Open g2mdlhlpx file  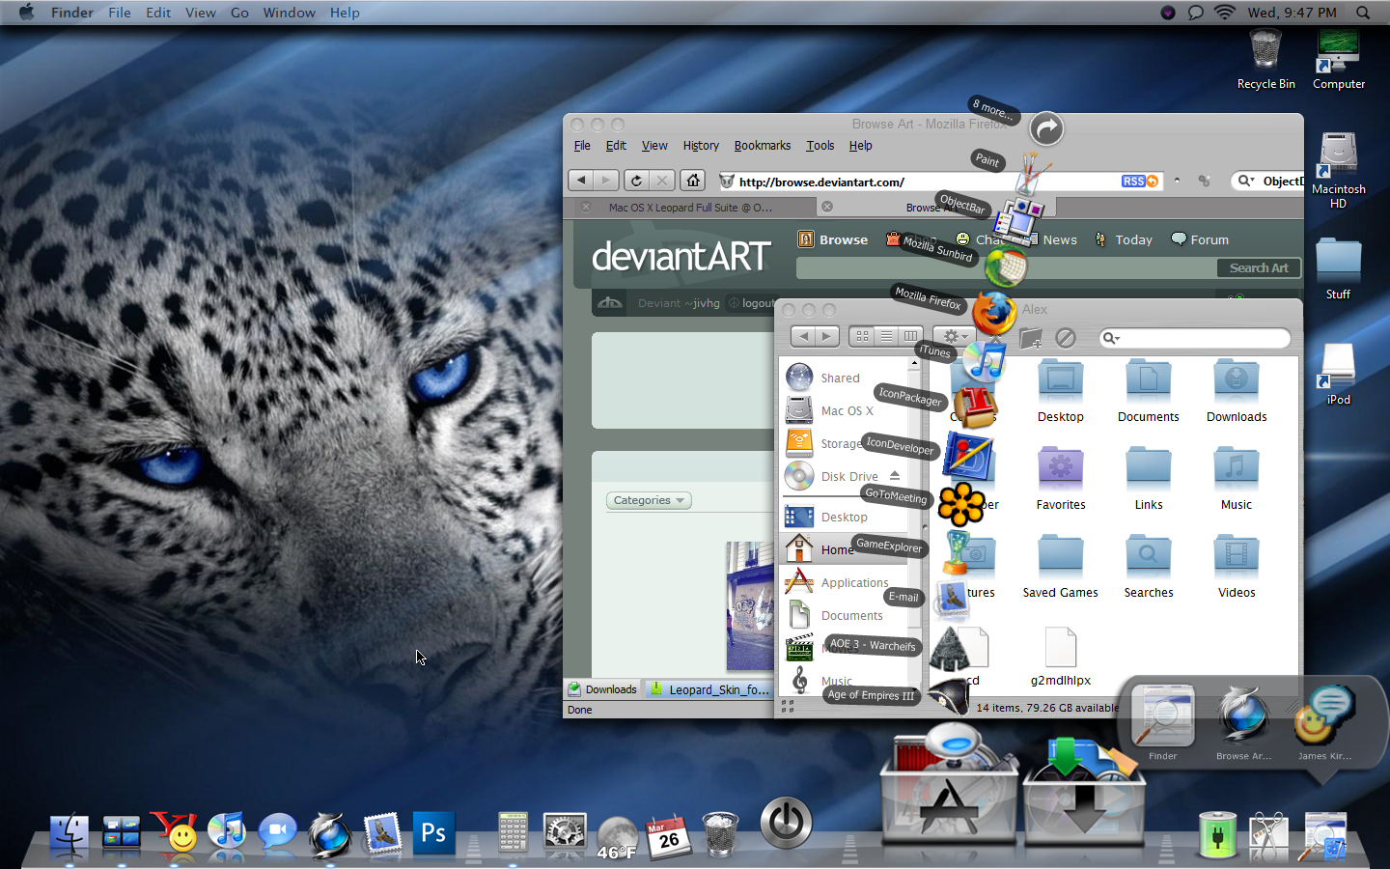(x=1060, y=657)
